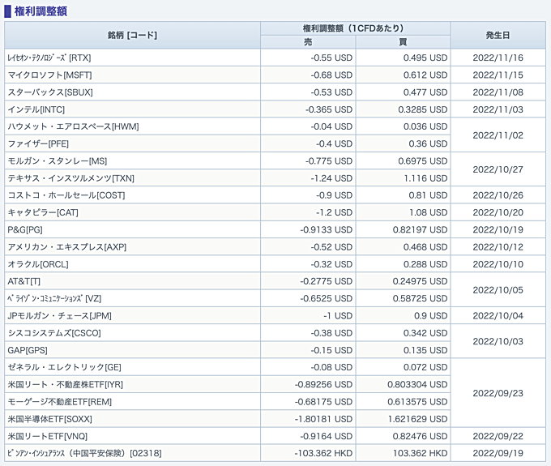551x466 pixels.
Task: Click the 2022/11/16 date cell
Action: (x=498, y=58)
